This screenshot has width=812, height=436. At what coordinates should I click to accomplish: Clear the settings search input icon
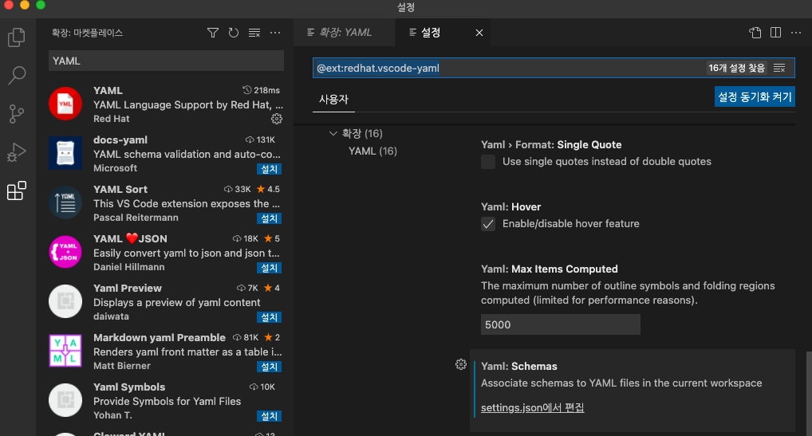pos(779,68)
